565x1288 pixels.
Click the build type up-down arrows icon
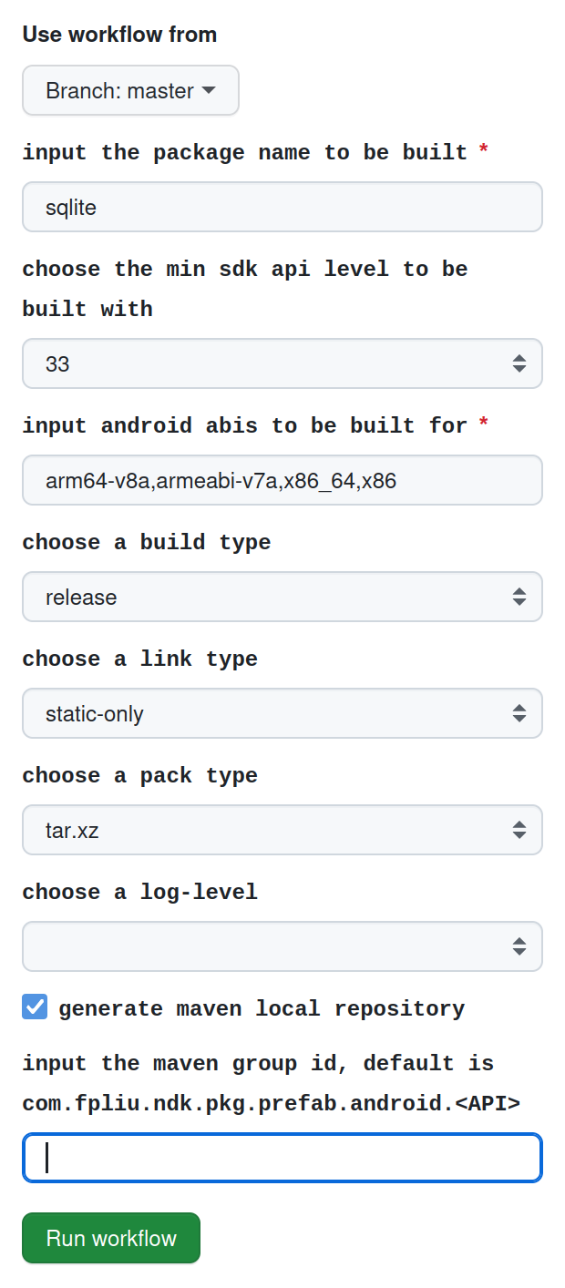tap(519, 597)
